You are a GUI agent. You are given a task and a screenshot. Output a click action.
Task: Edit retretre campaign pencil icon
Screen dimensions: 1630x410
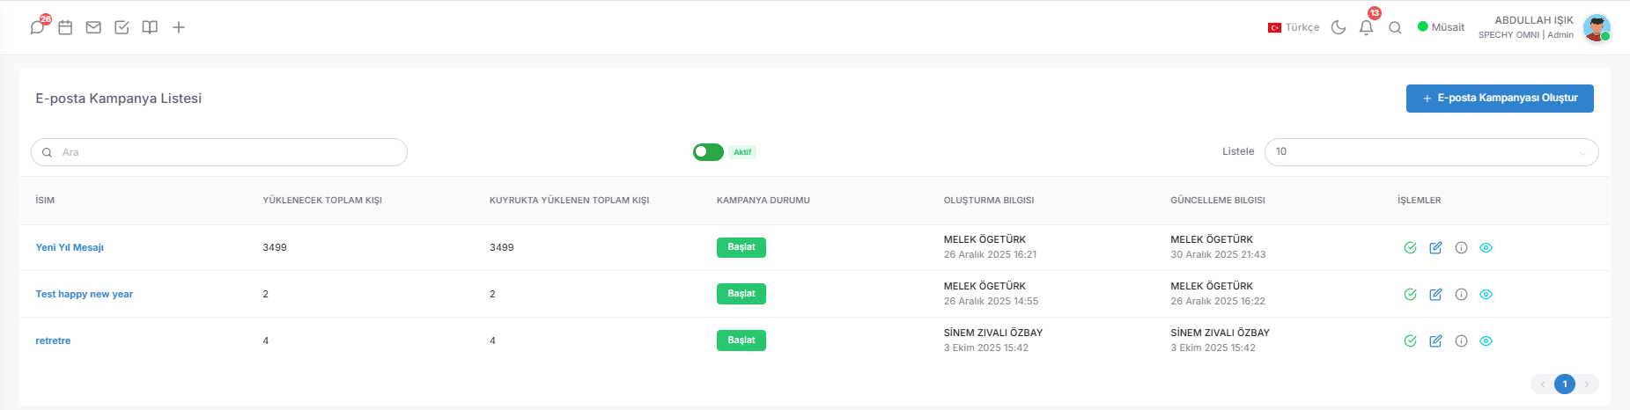1435,340
